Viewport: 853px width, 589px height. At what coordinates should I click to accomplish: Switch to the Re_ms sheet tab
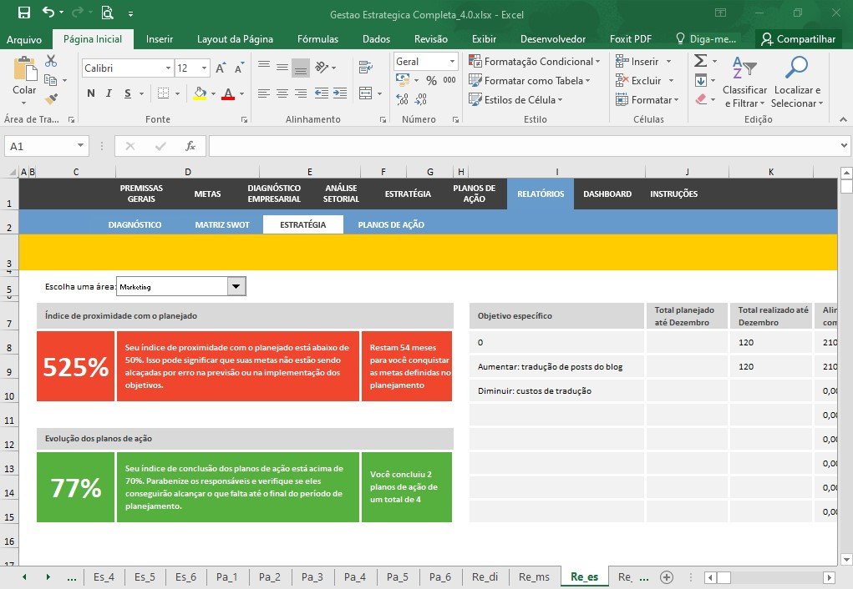tap(534, 577)
